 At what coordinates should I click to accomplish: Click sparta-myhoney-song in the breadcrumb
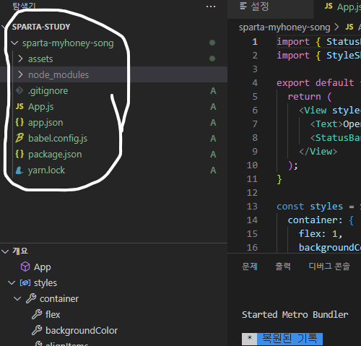(x=284, y=27)
